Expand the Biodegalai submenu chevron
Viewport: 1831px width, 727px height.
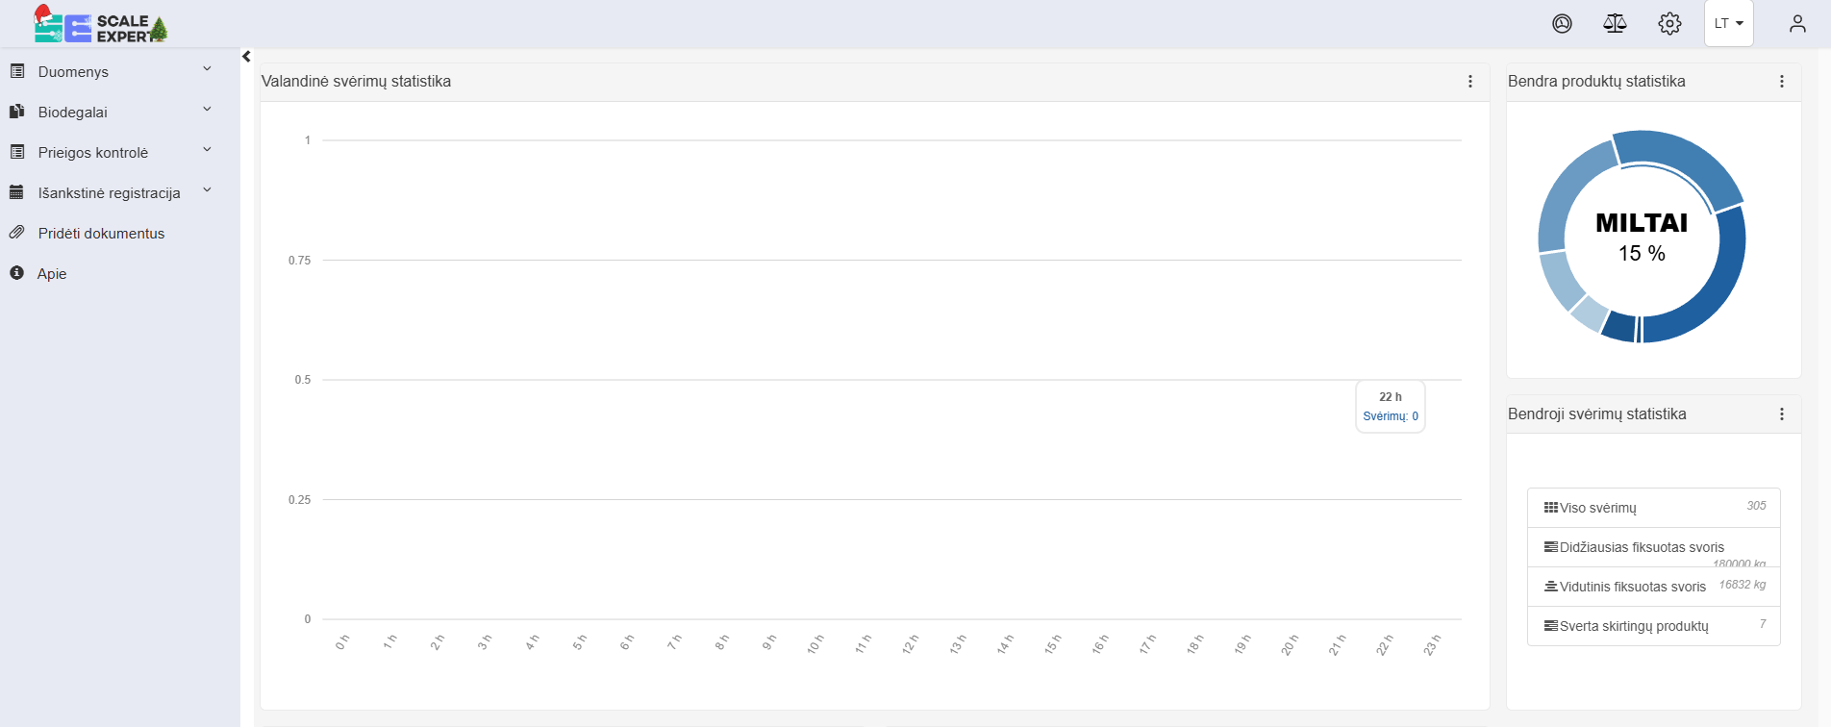(x=207, y=111)
